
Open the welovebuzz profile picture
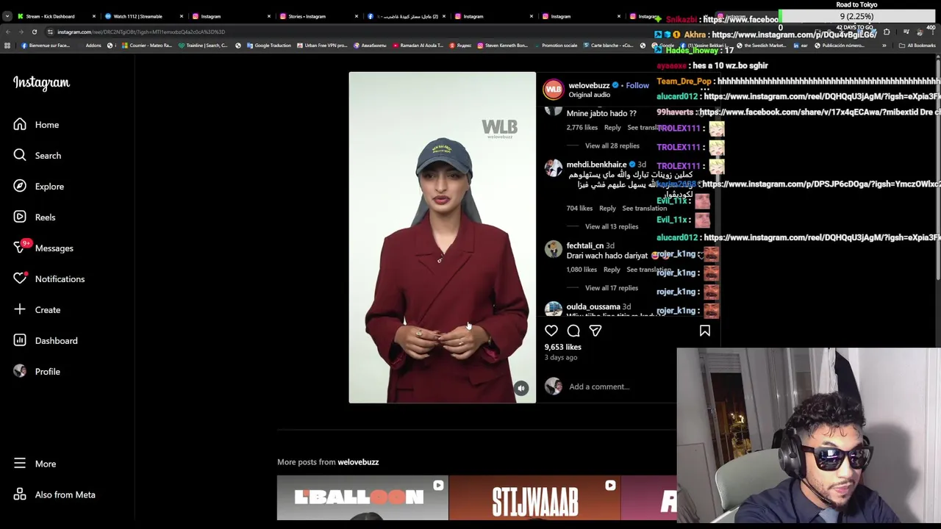[554, 89]
